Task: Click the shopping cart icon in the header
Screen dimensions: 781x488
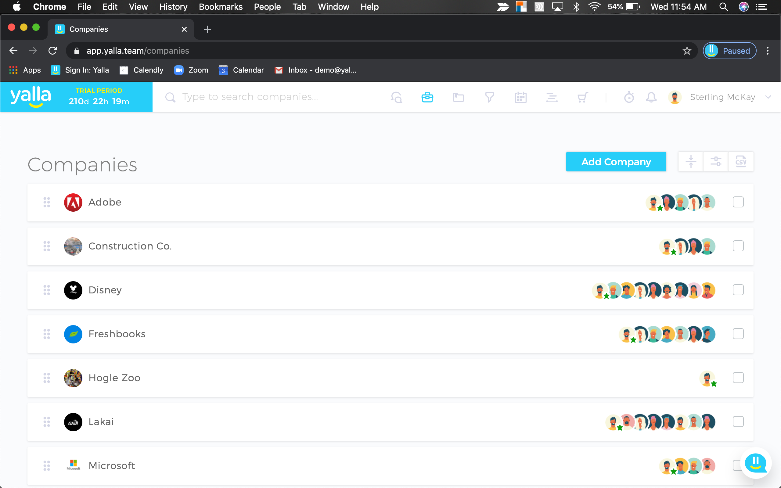Action: [x=582, y=97]
